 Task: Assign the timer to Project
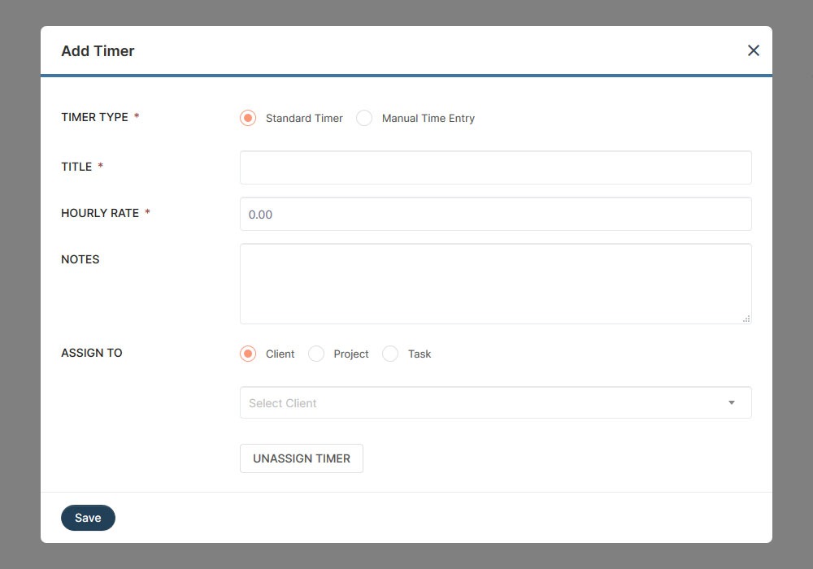pyautogui.click(x=316, y=354)
